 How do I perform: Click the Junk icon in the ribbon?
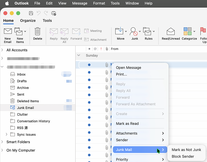135,31
